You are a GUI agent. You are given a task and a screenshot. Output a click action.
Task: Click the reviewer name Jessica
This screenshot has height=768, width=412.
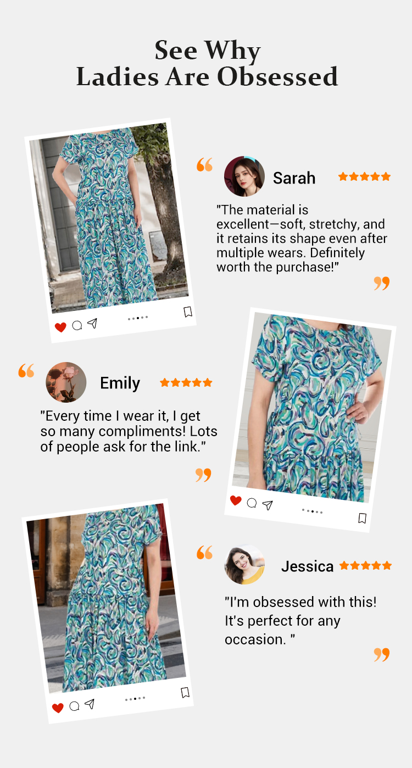pos(307,566)
